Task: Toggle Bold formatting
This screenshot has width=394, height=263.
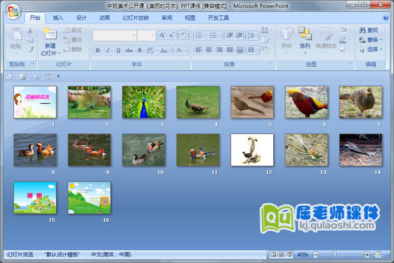Action: [98, 50]
